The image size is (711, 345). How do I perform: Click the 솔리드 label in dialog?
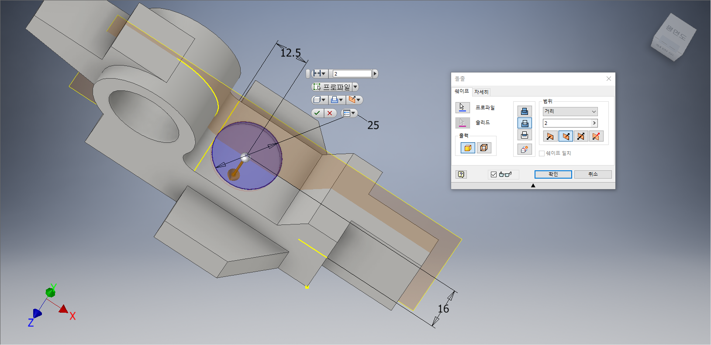[483, 123]
